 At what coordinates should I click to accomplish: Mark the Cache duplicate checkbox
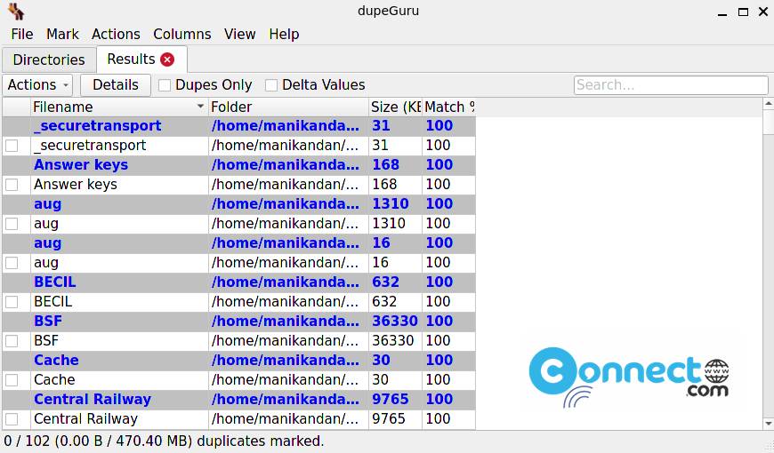pyautogui.click(x=12, y=380)
